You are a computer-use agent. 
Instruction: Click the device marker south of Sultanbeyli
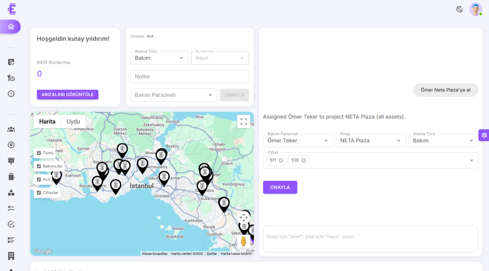224,204
